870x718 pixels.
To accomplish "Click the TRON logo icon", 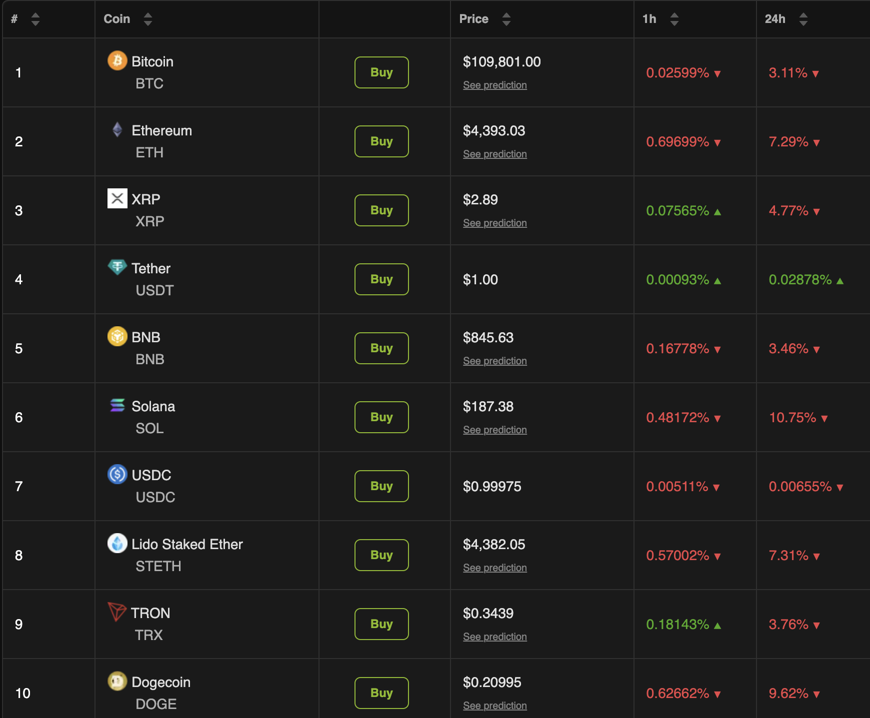I will (x=117, y=612).
